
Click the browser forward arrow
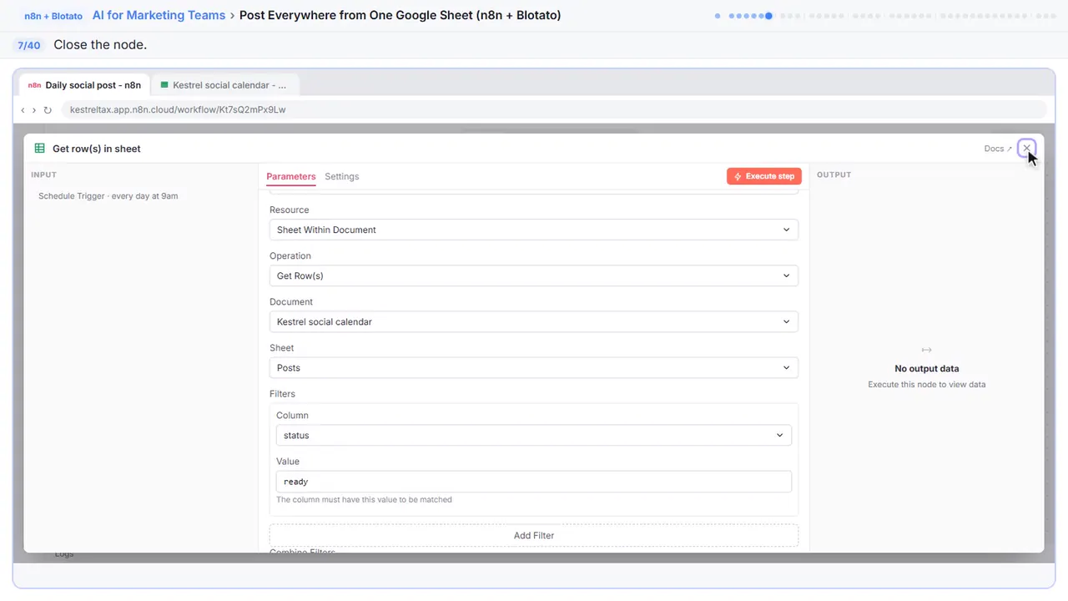coord(33,109)
